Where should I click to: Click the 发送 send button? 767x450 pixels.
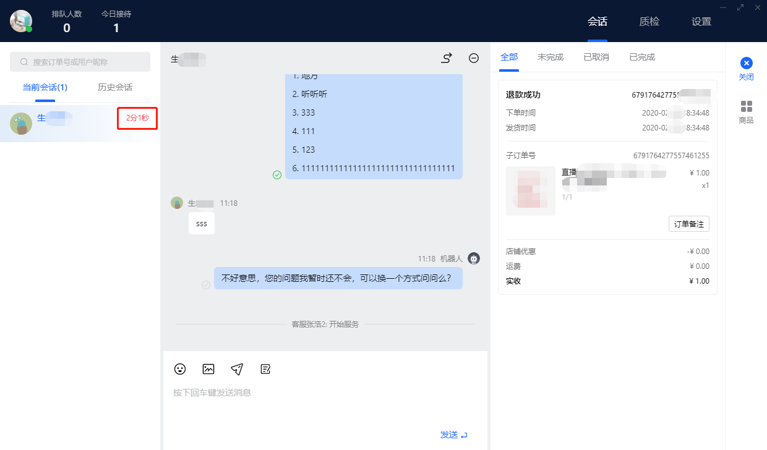coord(454,435)
